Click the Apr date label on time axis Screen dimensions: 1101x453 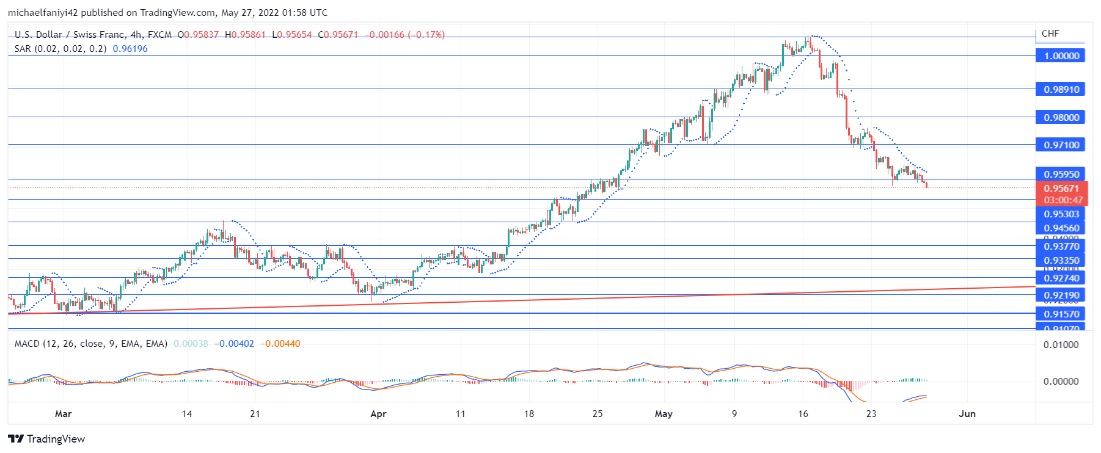click(378, 414)
